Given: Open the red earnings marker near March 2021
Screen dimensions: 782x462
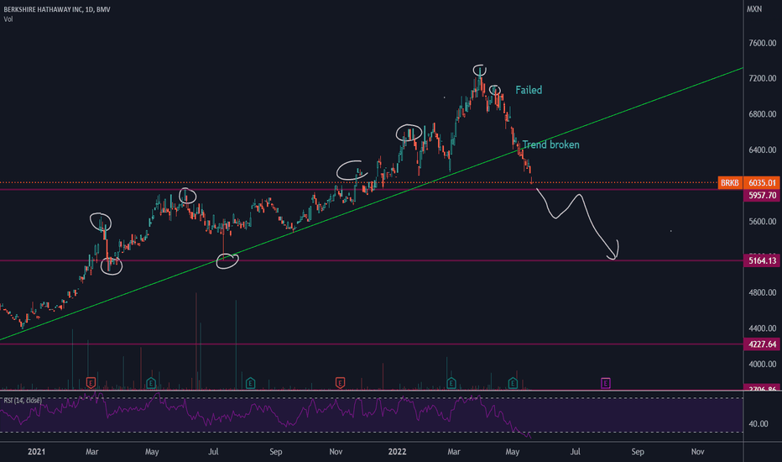Looking at the screenshot, I should [91, 383].
